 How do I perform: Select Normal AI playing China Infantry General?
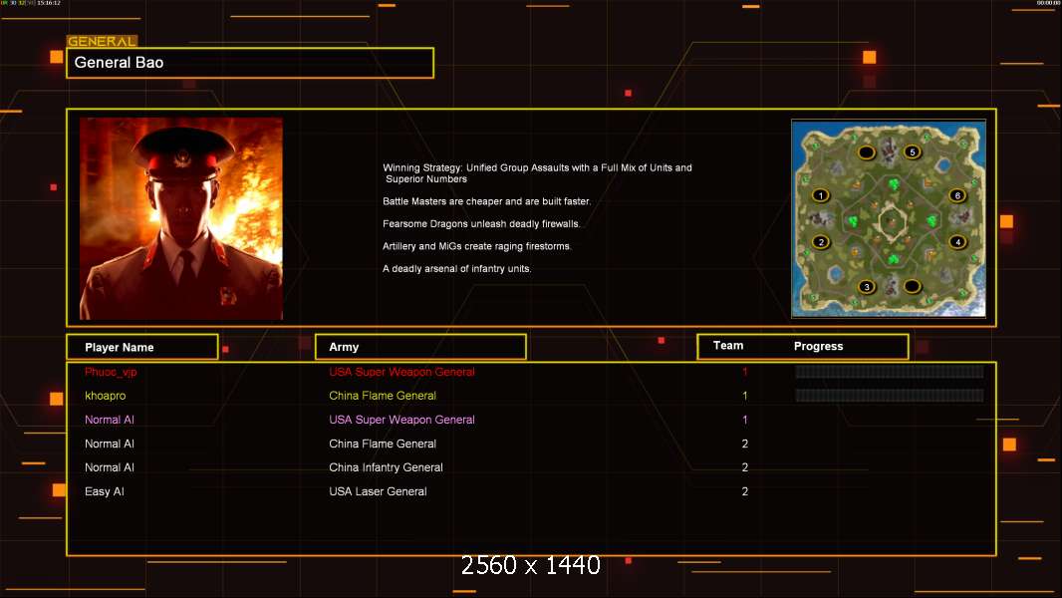pos(109,467)
